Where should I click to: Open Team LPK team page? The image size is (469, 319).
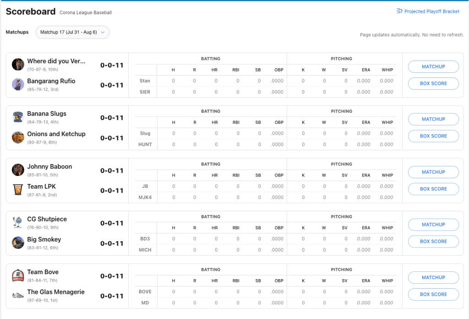tap(41, 187)
